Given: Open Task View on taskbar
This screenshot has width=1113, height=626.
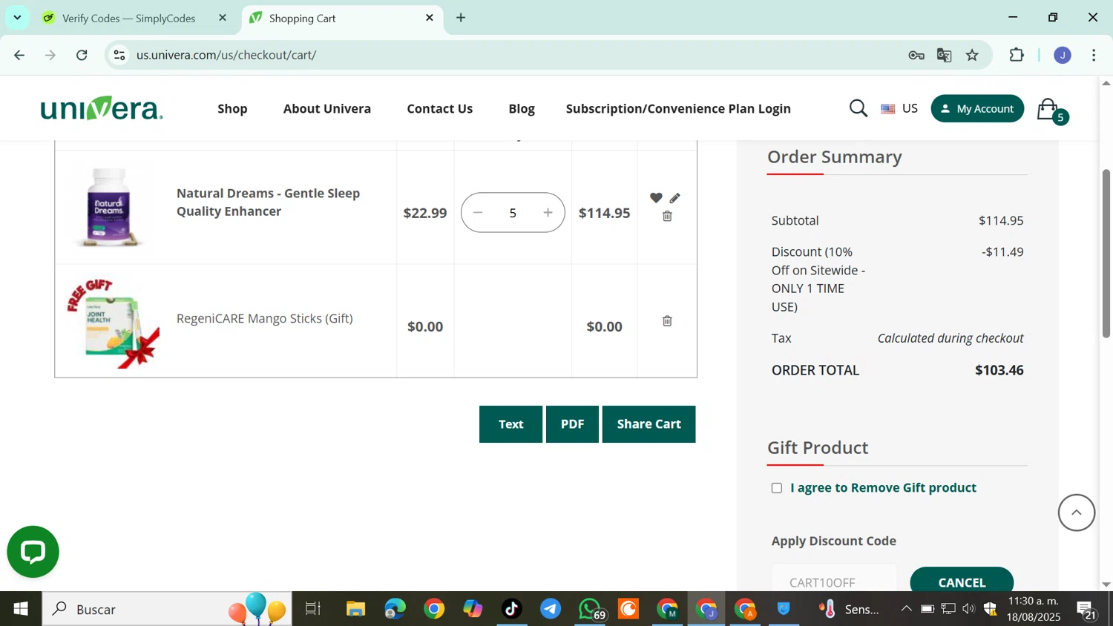Looking at the screenshot, I should (x=313, y=609).
